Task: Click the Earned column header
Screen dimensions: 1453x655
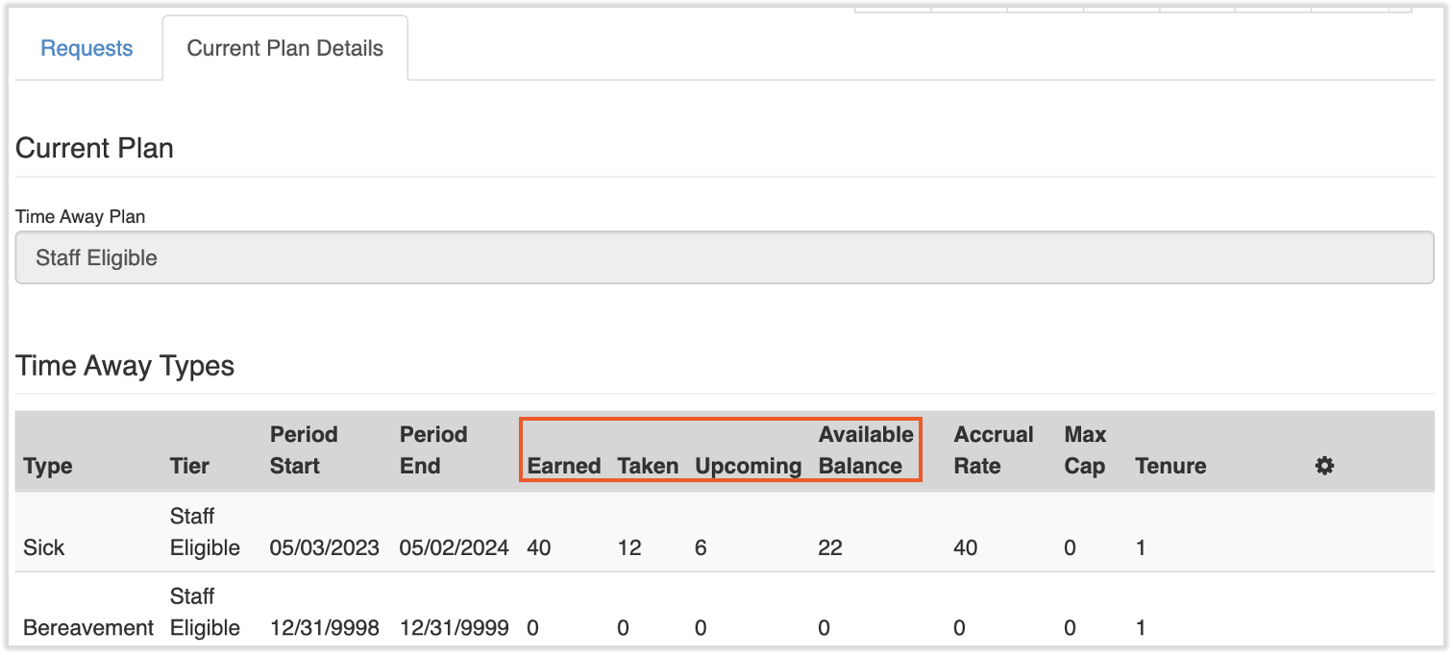Action: point(564,467)
